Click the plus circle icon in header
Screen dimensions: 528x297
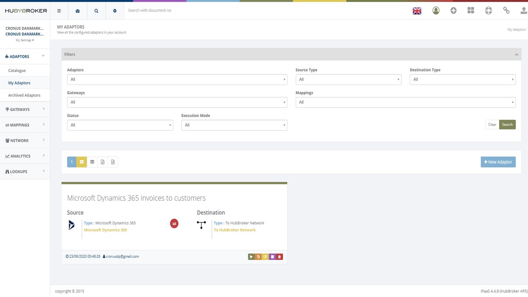click(x=453, y=10)
